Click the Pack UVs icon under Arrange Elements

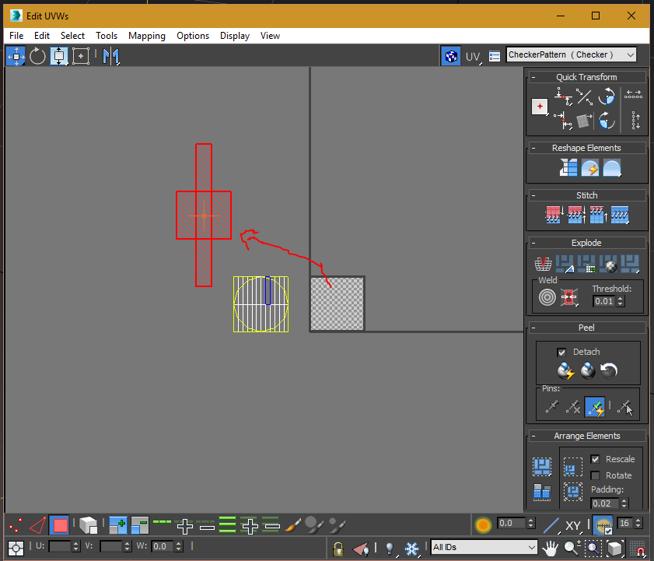click(x=541, y=467)
